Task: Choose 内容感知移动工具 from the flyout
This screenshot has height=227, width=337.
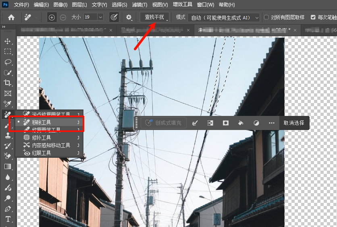Action: (49, 145)
